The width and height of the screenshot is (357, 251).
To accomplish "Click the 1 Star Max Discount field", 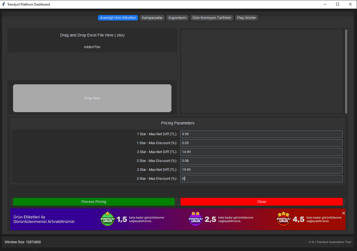I will tap(261, 143).
